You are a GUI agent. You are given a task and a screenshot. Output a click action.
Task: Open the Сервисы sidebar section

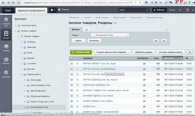click(6, 48)
